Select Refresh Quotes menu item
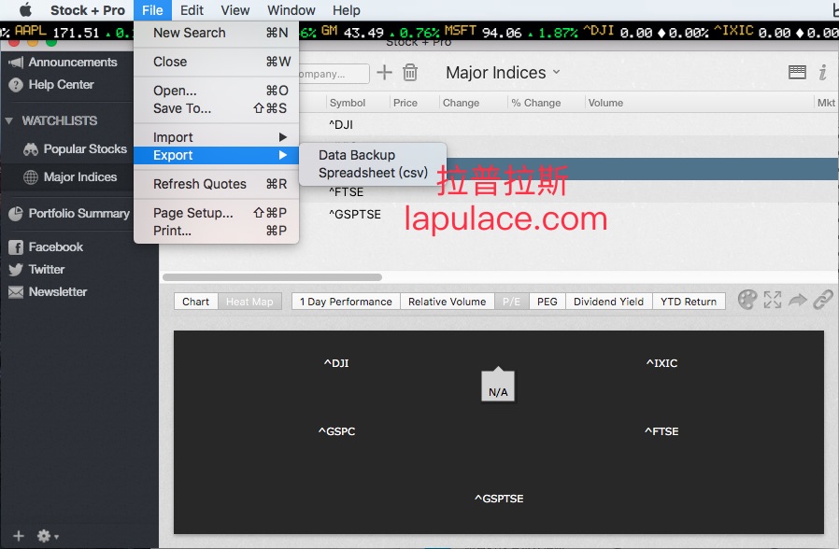This screenshot has height=549, width=839. click(216, 184)
